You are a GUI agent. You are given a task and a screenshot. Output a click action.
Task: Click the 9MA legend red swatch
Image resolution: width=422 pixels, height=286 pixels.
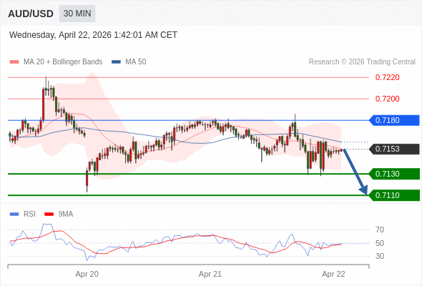[x=49, y=214]
